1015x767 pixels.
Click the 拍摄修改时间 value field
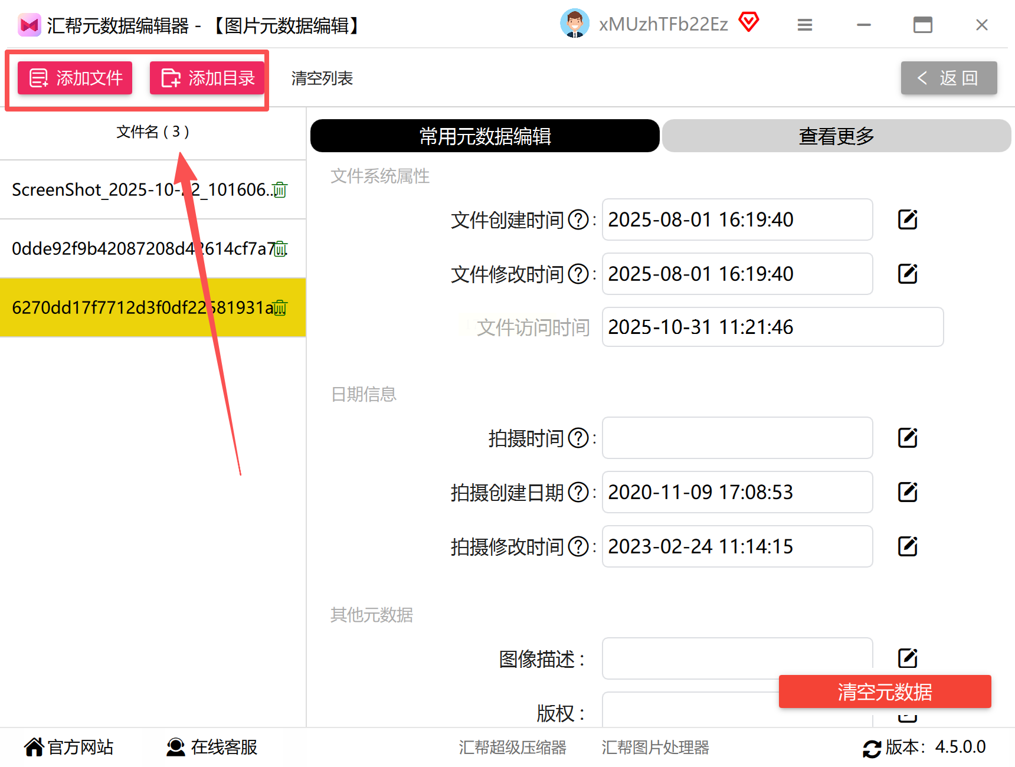(737, 546)
